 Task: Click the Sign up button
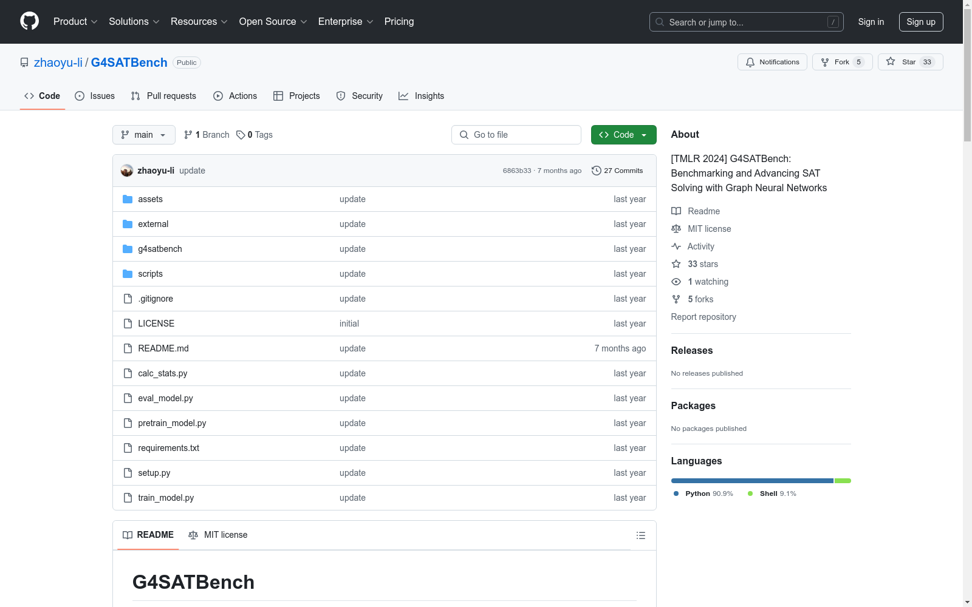coord(921,22)
